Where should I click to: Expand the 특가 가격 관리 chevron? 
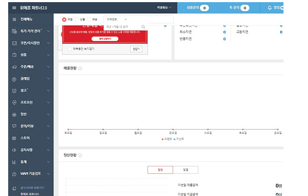tap(49, 31)
